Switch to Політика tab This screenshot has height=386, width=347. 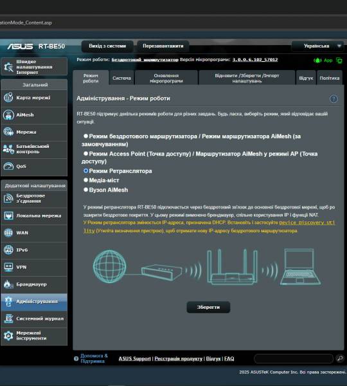330,78
